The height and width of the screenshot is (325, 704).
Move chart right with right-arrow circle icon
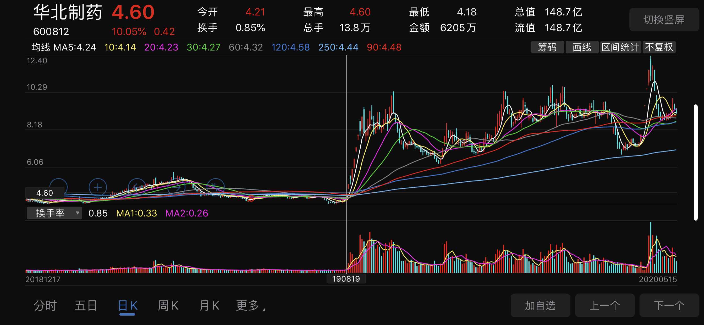click(x=176, y=187)
